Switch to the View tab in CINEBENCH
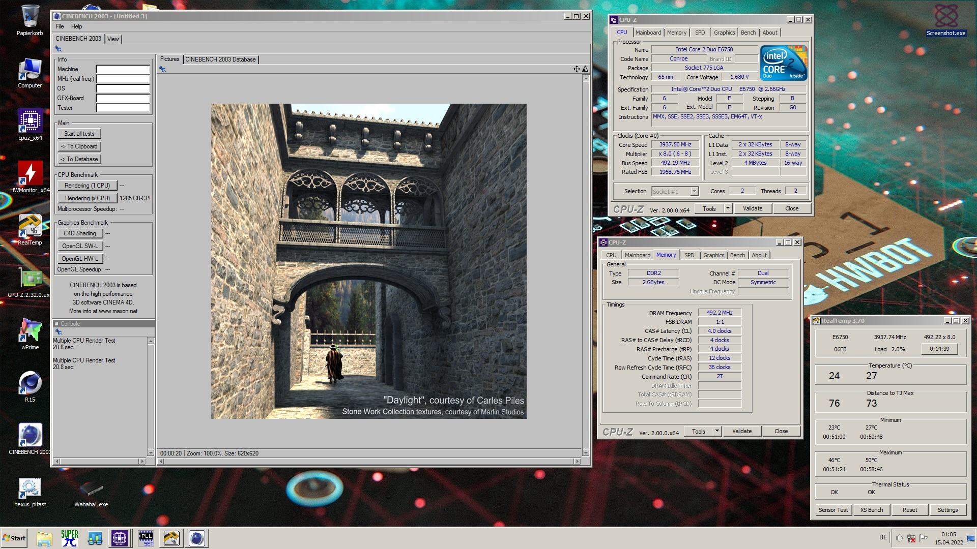The height and width of the screenshot is (549, 977). point(113,39)
